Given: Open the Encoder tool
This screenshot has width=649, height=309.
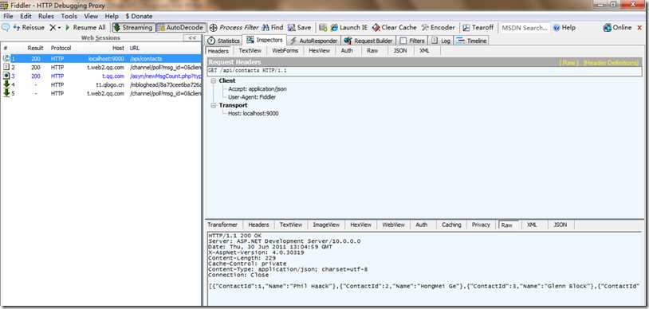Looking at the screenshot, I should [438, 28].
